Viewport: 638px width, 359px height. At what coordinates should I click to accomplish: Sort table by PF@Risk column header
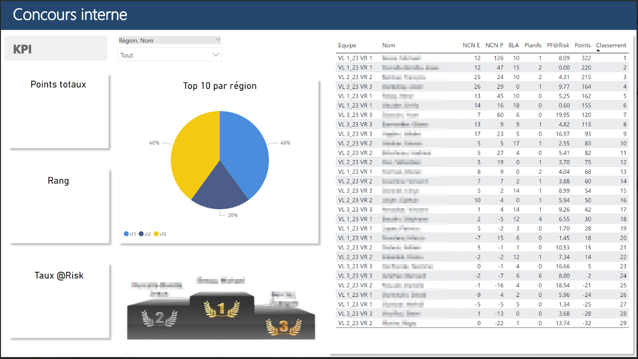(557, 46)
